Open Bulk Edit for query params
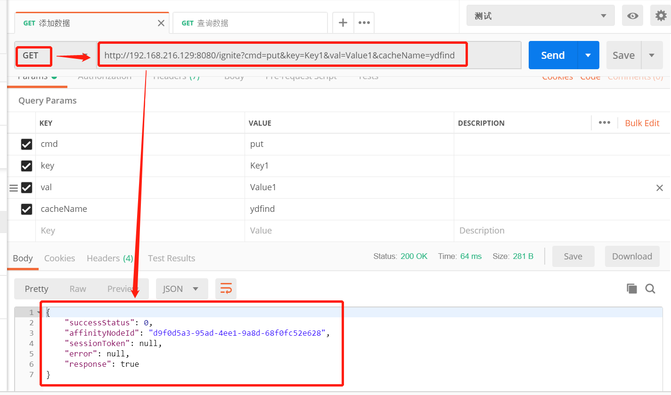 (x=642, y=122)
